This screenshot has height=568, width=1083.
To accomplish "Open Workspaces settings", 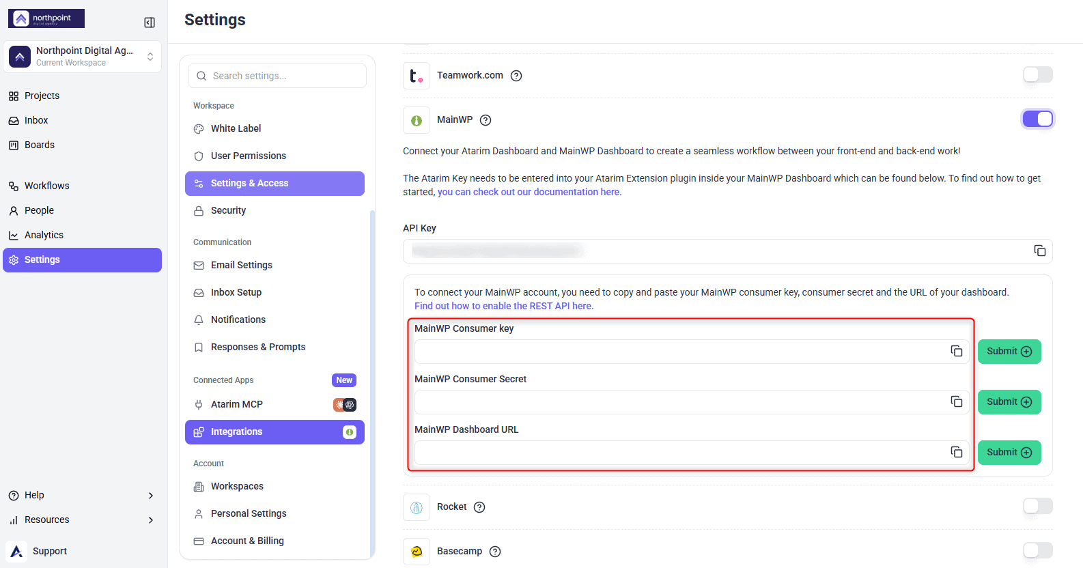I will 275,487.
